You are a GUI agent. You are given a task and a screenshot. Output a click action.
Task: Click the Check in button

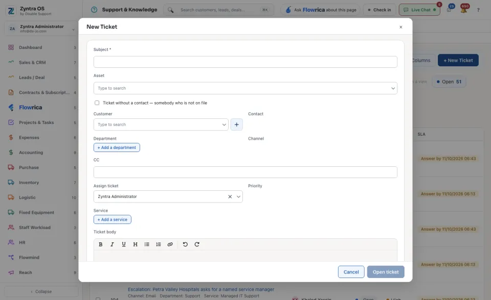tap(379, 10)
